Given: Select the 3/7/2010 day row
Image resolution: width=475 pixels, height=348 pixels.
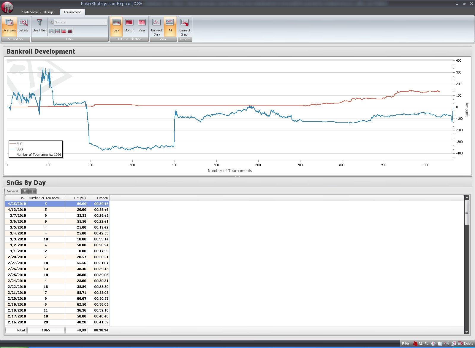Looking at the screenshot, I should 57,215.
